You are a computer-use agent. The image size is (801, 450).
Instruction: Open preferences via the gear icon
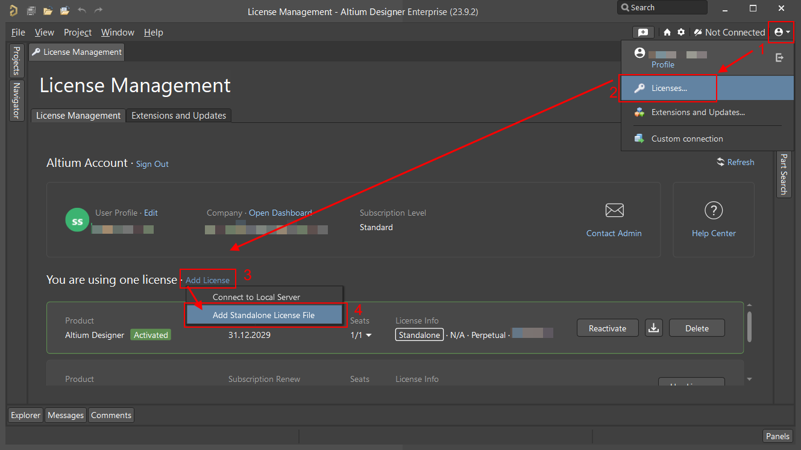(680, 32)
